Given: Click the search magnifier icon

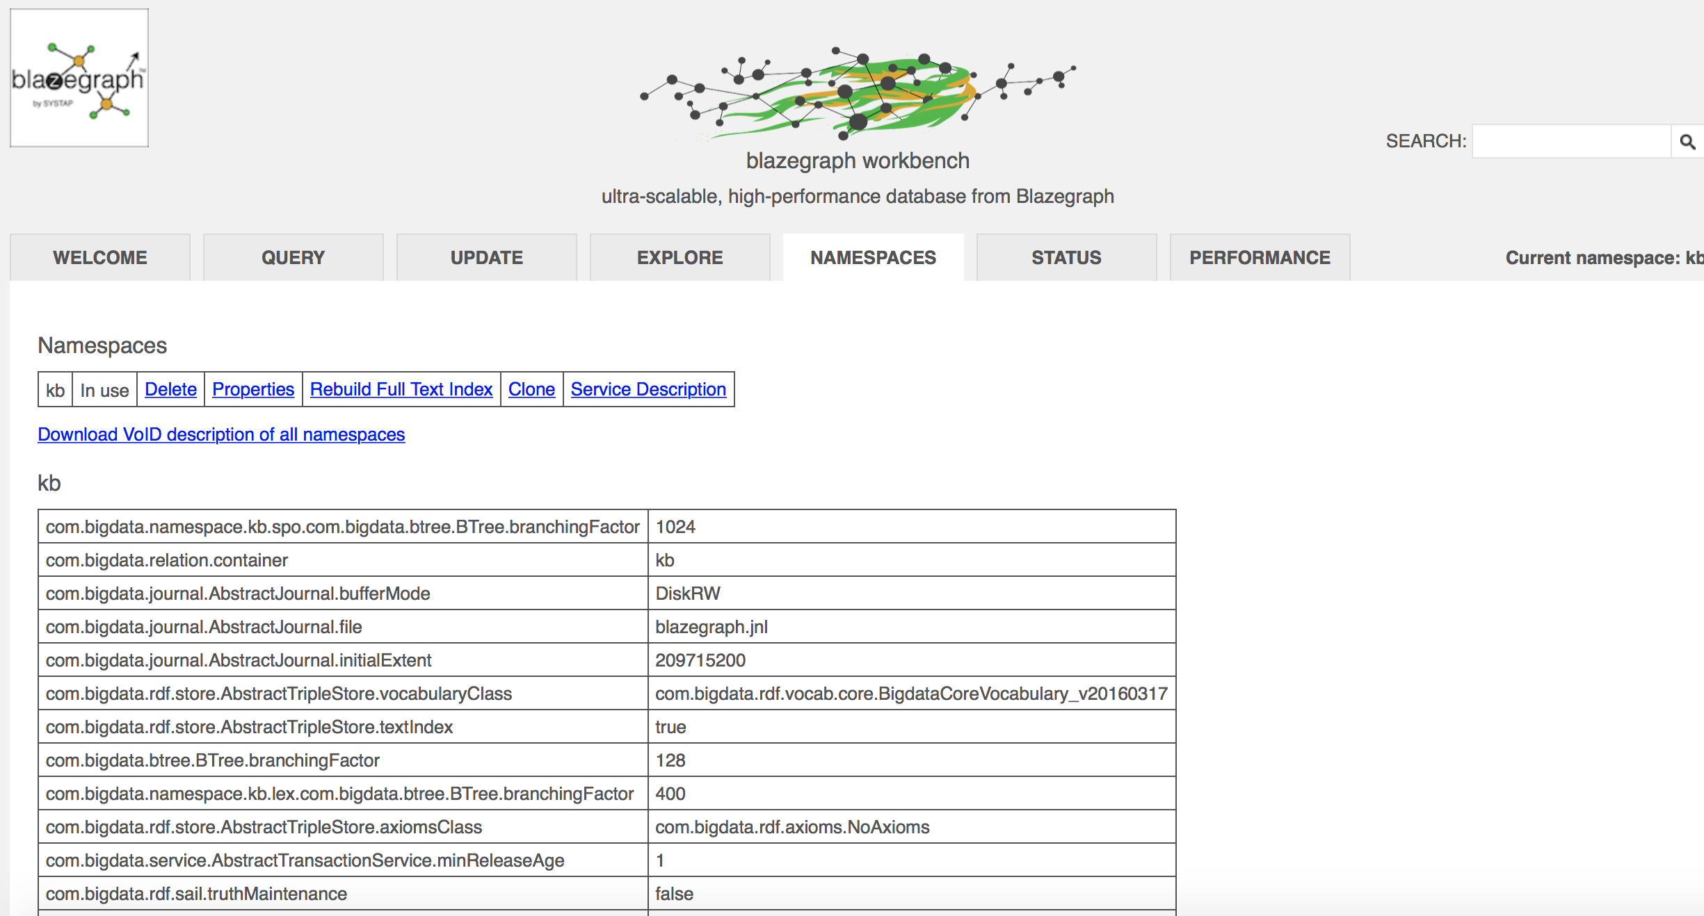Looking at the screenshot, I should [x=1687, y=142].
